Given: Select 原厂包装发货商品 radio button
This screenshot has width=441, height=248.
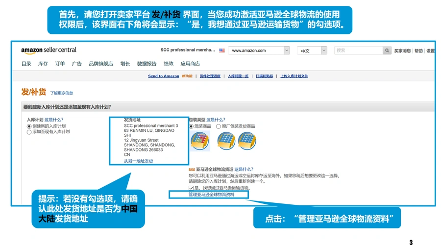Looking at the screenshot, I should coord(218,126).
